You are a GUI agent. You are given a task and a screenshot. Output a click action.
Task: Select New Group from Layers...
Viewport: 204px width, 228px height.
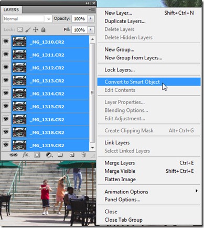[149, 58]
